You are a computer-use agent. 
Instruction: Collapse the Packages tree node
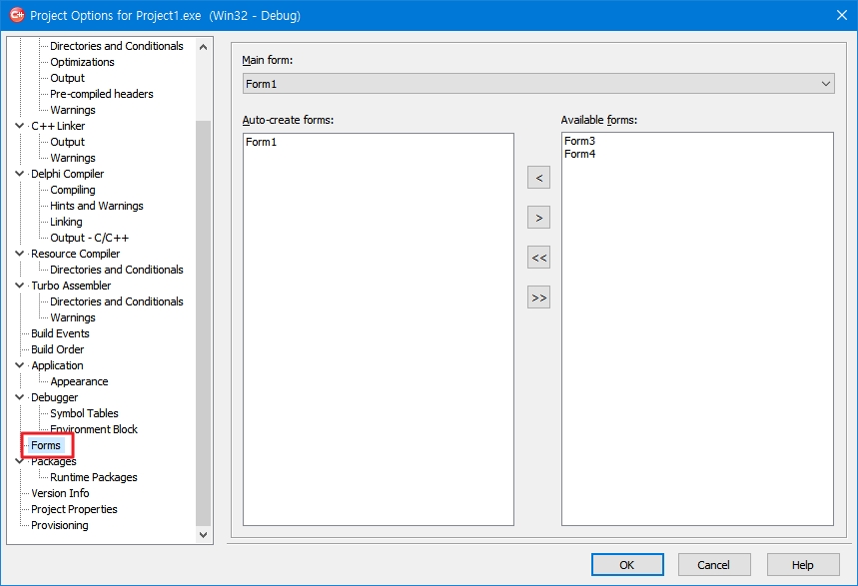pos(20,461)
